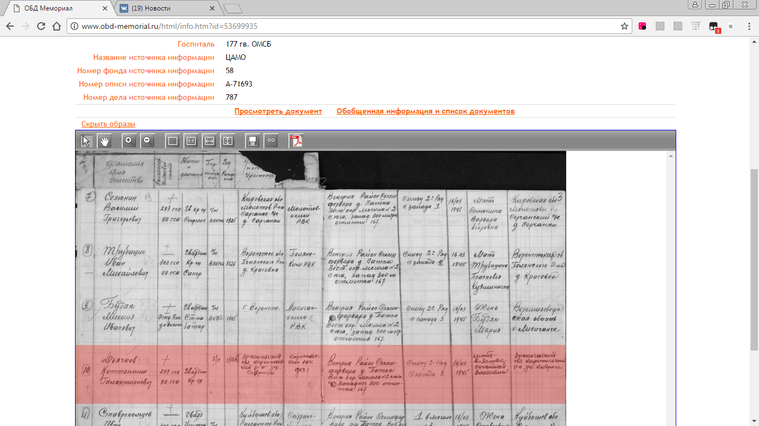Fit document image to height
This screenshot has height=426, width=759.
228,141
